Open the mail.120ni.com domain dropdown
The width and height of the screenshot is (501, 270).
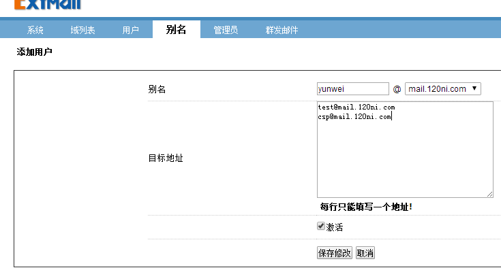tap(443, 88)
